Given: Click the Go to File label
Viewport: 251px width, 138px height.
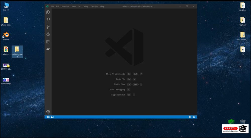Looking at the screenshot, I should (120, 79).
